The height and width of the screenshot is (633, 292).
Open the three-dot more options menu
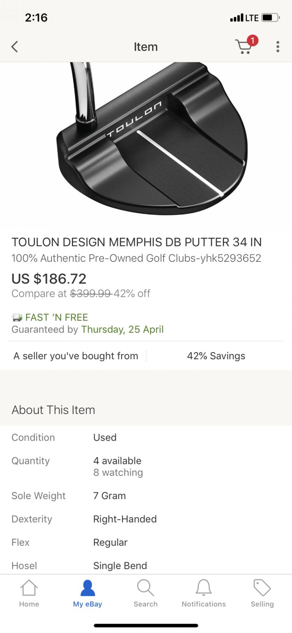[277, 47]
